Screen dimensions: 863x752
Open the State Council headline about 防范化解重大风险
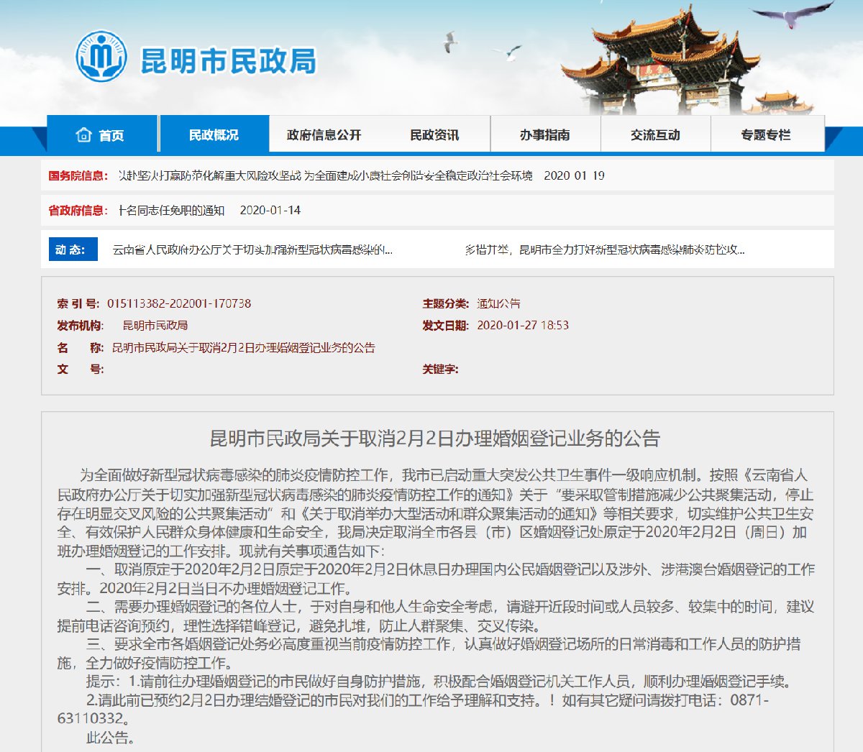(325, 176)
